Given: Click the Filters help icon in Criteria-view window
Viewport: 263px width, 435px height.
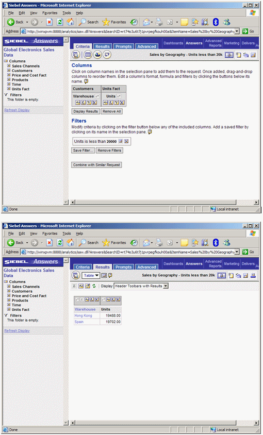Looking at the screenshot, I should click(x=150, y=132).
